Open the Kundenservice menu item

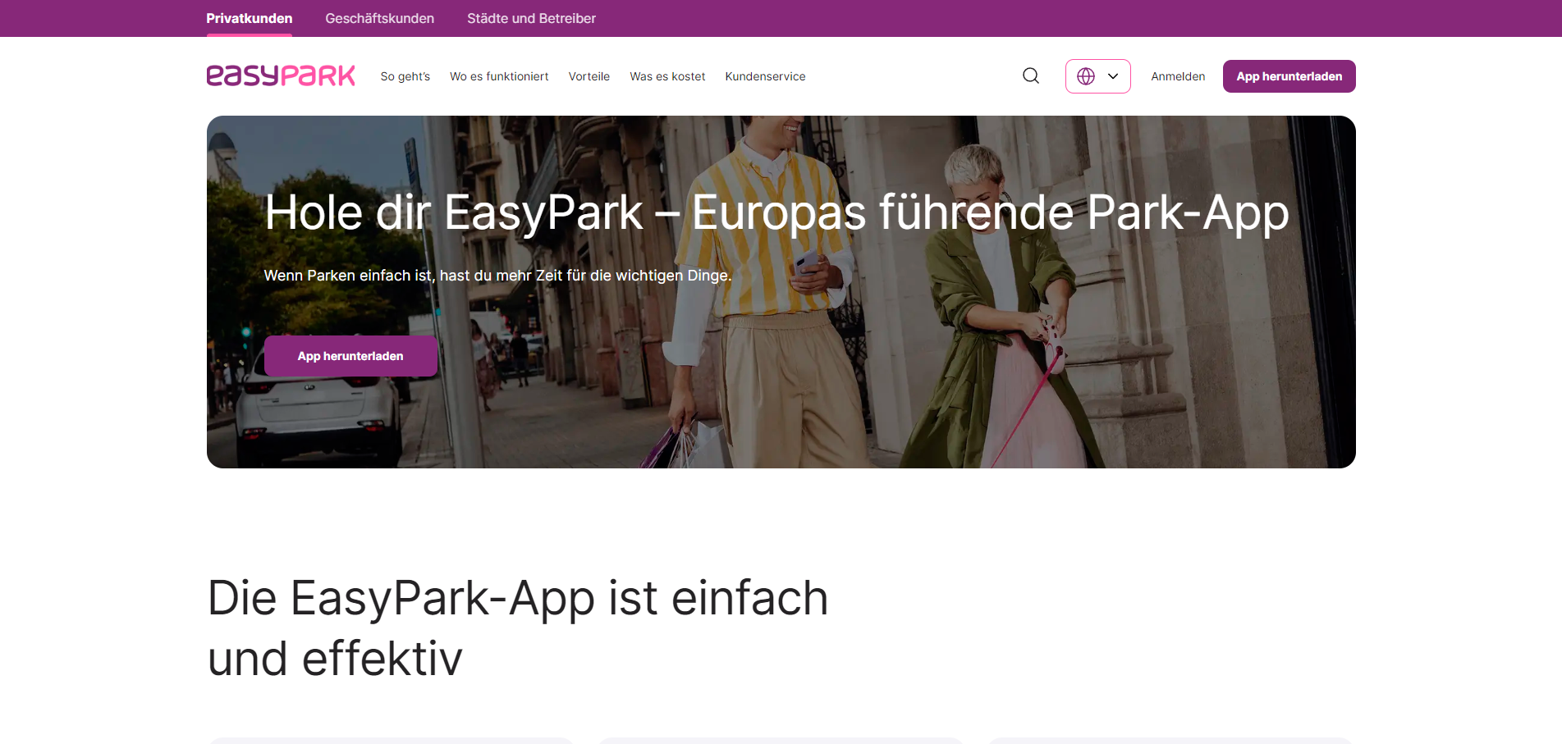point(765,76)
